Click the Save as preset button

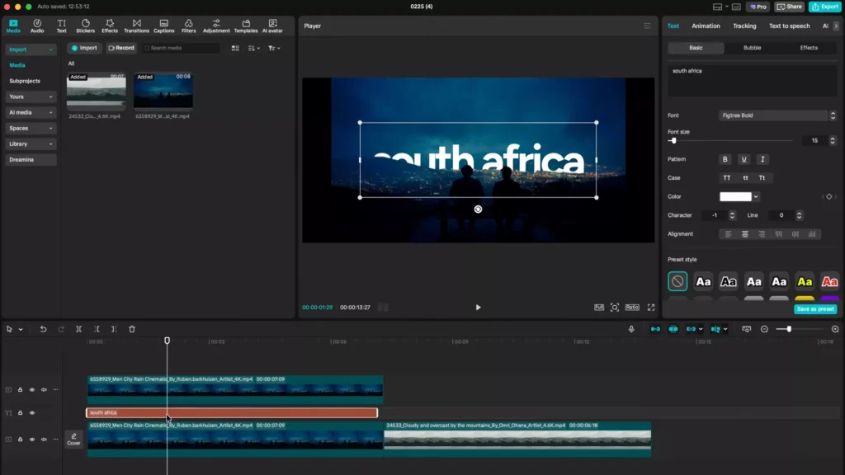click(x=815, y=309)
